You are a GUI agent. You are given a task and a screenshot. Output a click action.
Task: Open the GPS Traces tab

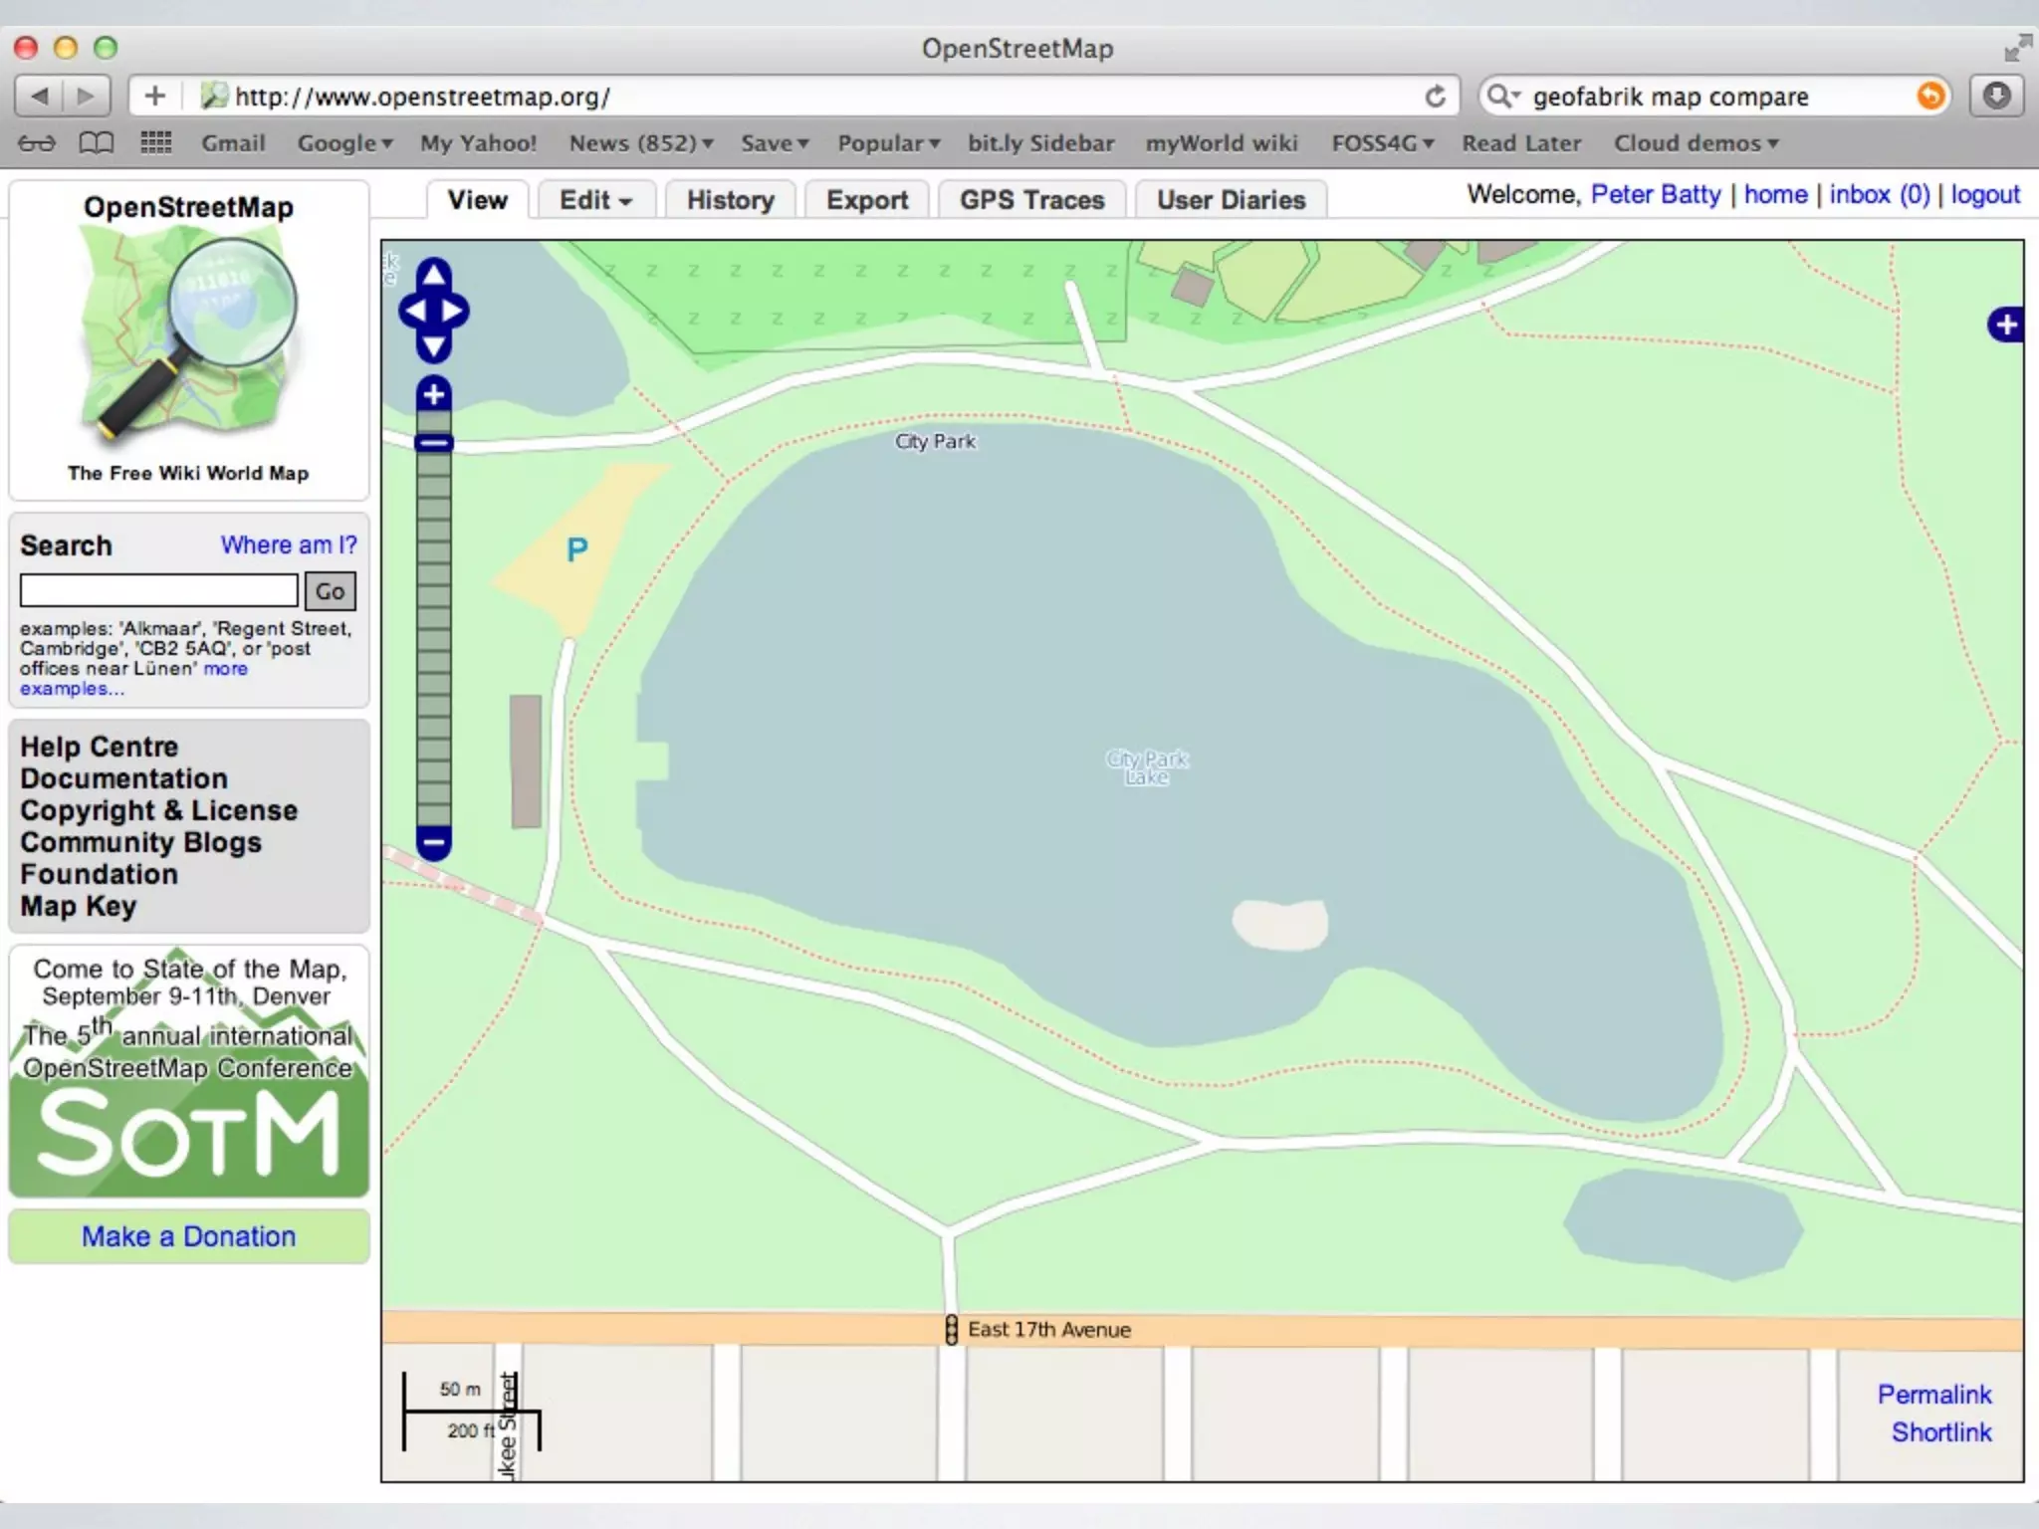pyautogui.click(x=1031, y=200)
